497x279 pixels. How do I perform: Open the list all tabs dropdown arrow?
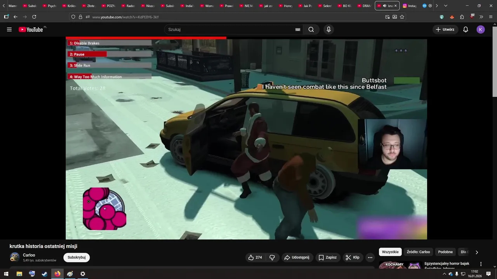[445, 6]
